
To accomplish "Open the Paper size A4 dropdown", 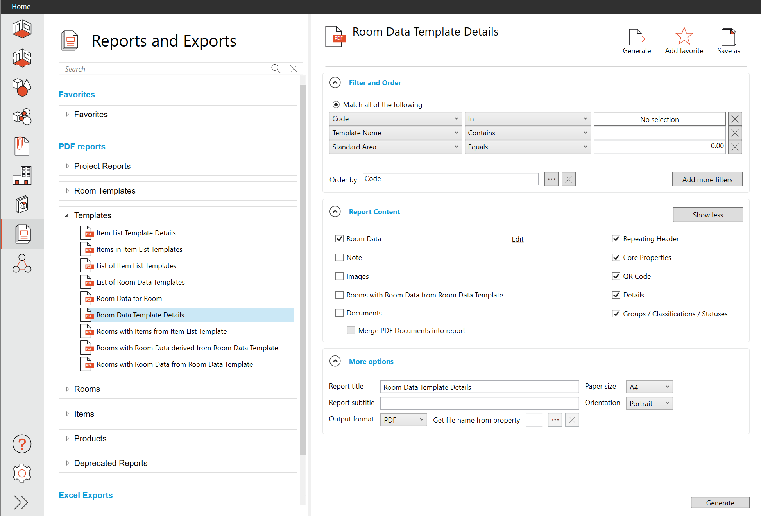I will (649, 387).
